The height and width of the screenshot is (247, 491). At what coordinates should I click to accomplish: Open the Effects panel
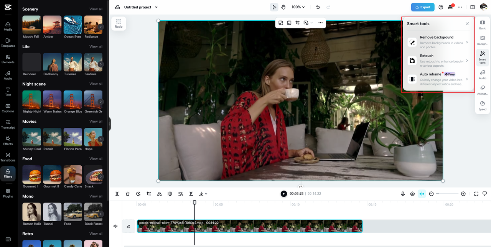[x=8, y=141]
